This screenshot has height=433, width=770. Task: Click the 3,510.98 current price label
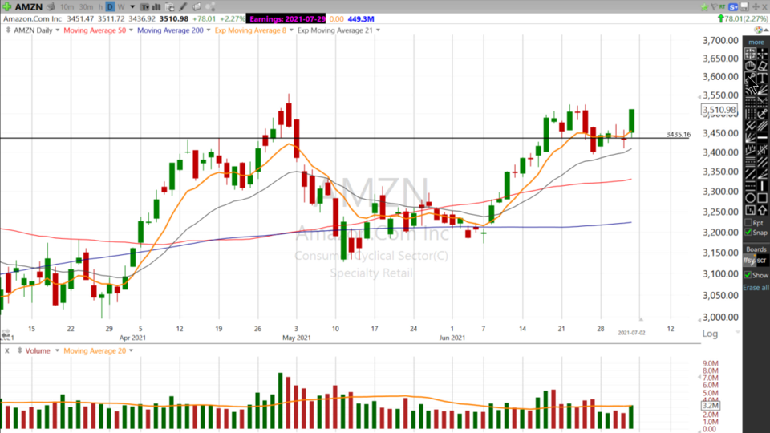719,110
